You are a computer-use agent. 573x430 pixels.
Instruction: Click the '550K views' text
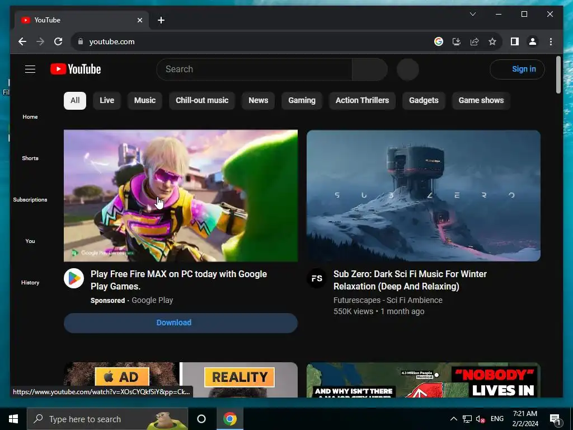[x=353, y=311]
